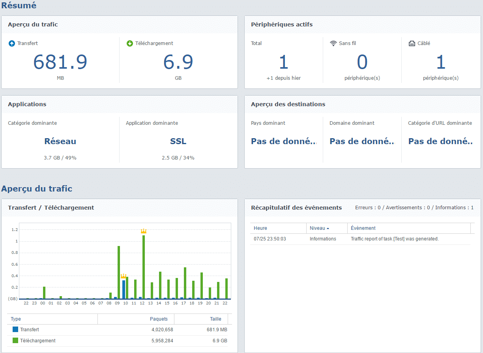Click the Taille column header
This screenshot has width=483, height=353.
[201, 319]
